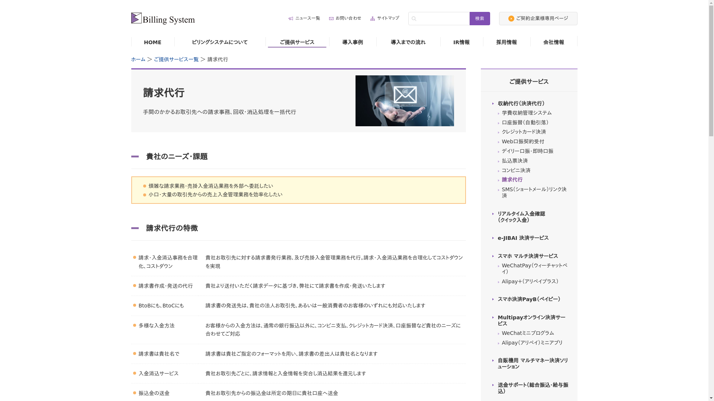Viewport: 714px width, 401px height.
Task: Click the 請求代行 page title text
Action: (164, 93)
